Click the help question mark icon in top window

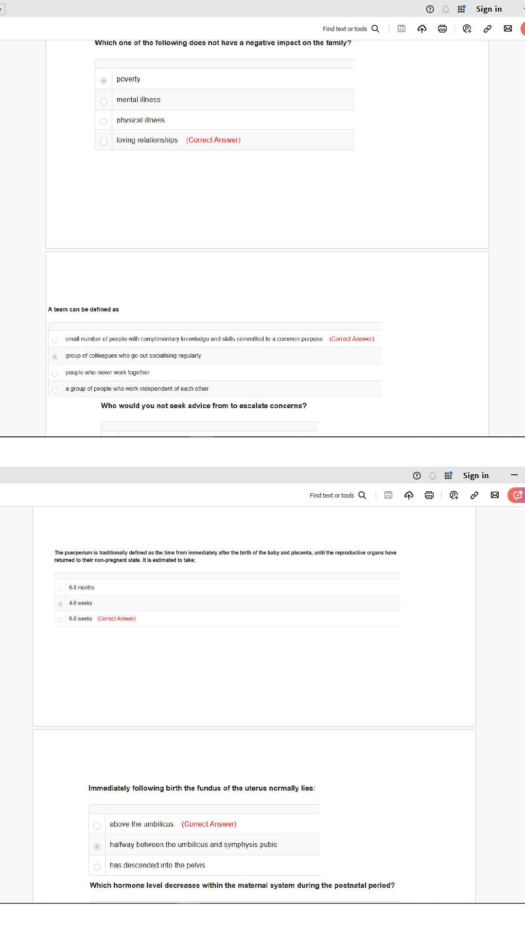(430, 9)
